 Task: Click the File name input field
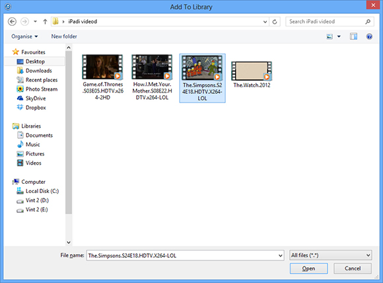[x=185, y=255]
